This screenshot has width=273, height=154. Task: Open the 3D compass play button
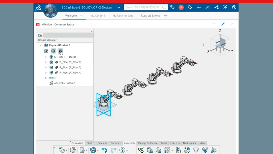(50, 10)
